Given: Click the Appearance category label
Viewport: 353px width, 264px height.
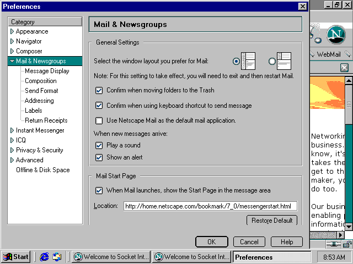Looking at the screenshot, I should 32,31.
